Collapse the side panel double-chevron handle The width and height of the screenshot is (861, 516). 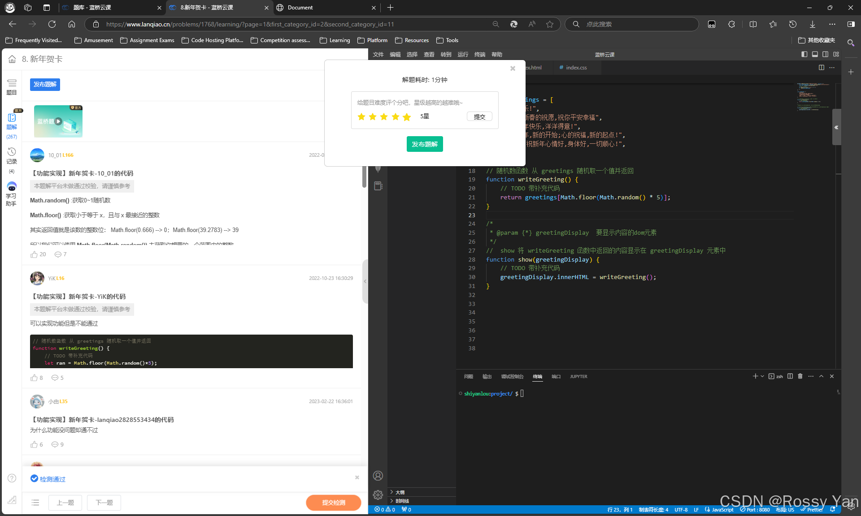[836, 127]
